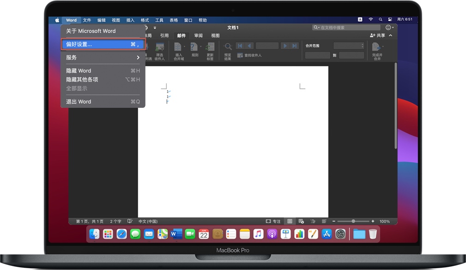Screen dimensions: 466x270
Task: Go to last merge record
Action: (x=295, y=46)
